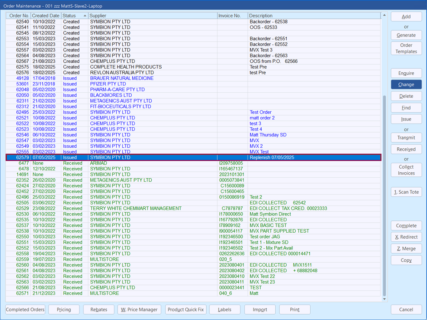Cancel and close Order Maintenance

pyautogui.click(x=406, y=310)
